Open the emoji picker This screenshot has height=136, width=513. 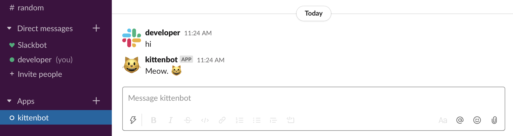(477, 120)
